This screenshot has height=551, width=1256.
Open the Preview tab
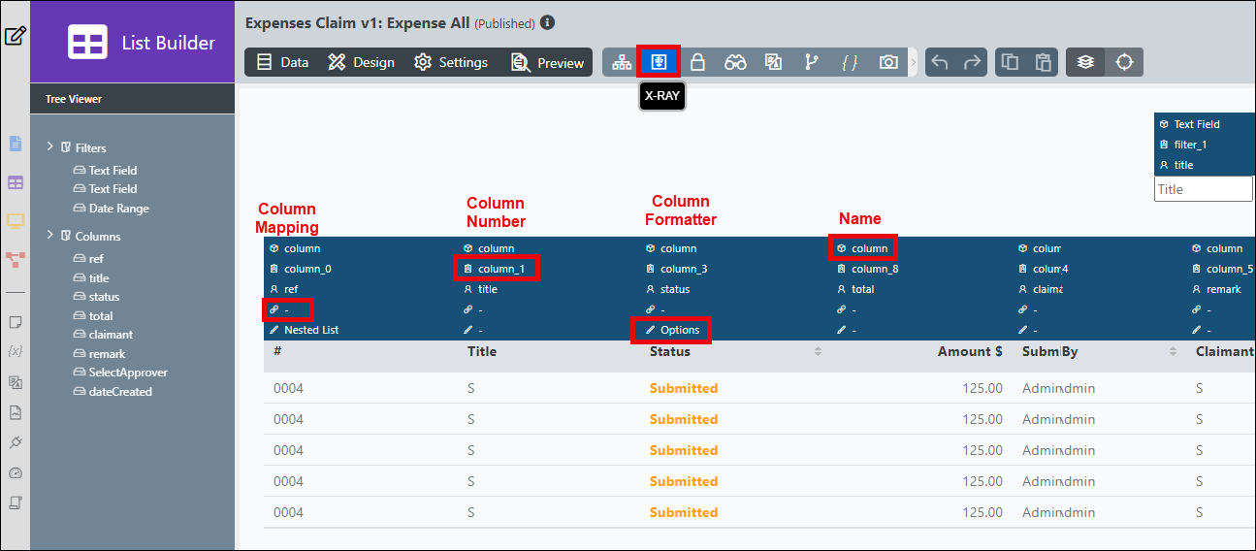(x=548, y=62)
